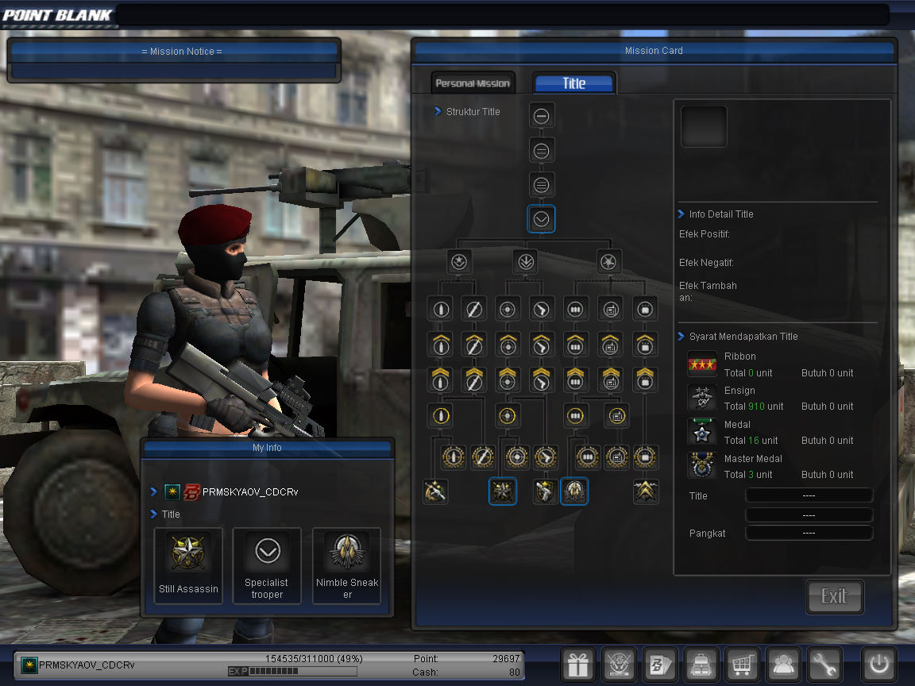Switch to the Title tab
The width and height of the screenshot is (915, 686).
pyautogui.click(x=573, y=82)
